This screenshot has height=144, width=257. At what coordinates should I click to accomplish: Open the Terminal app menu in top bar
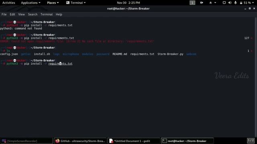[x=76, y=3]
